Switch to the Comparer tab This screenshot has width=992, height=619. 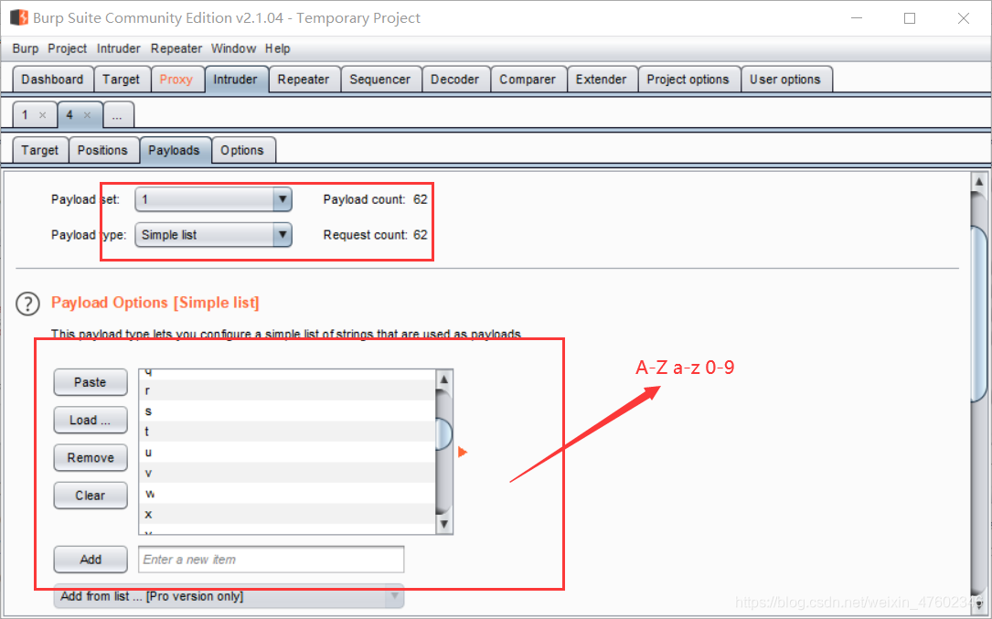tap(528, 80)
